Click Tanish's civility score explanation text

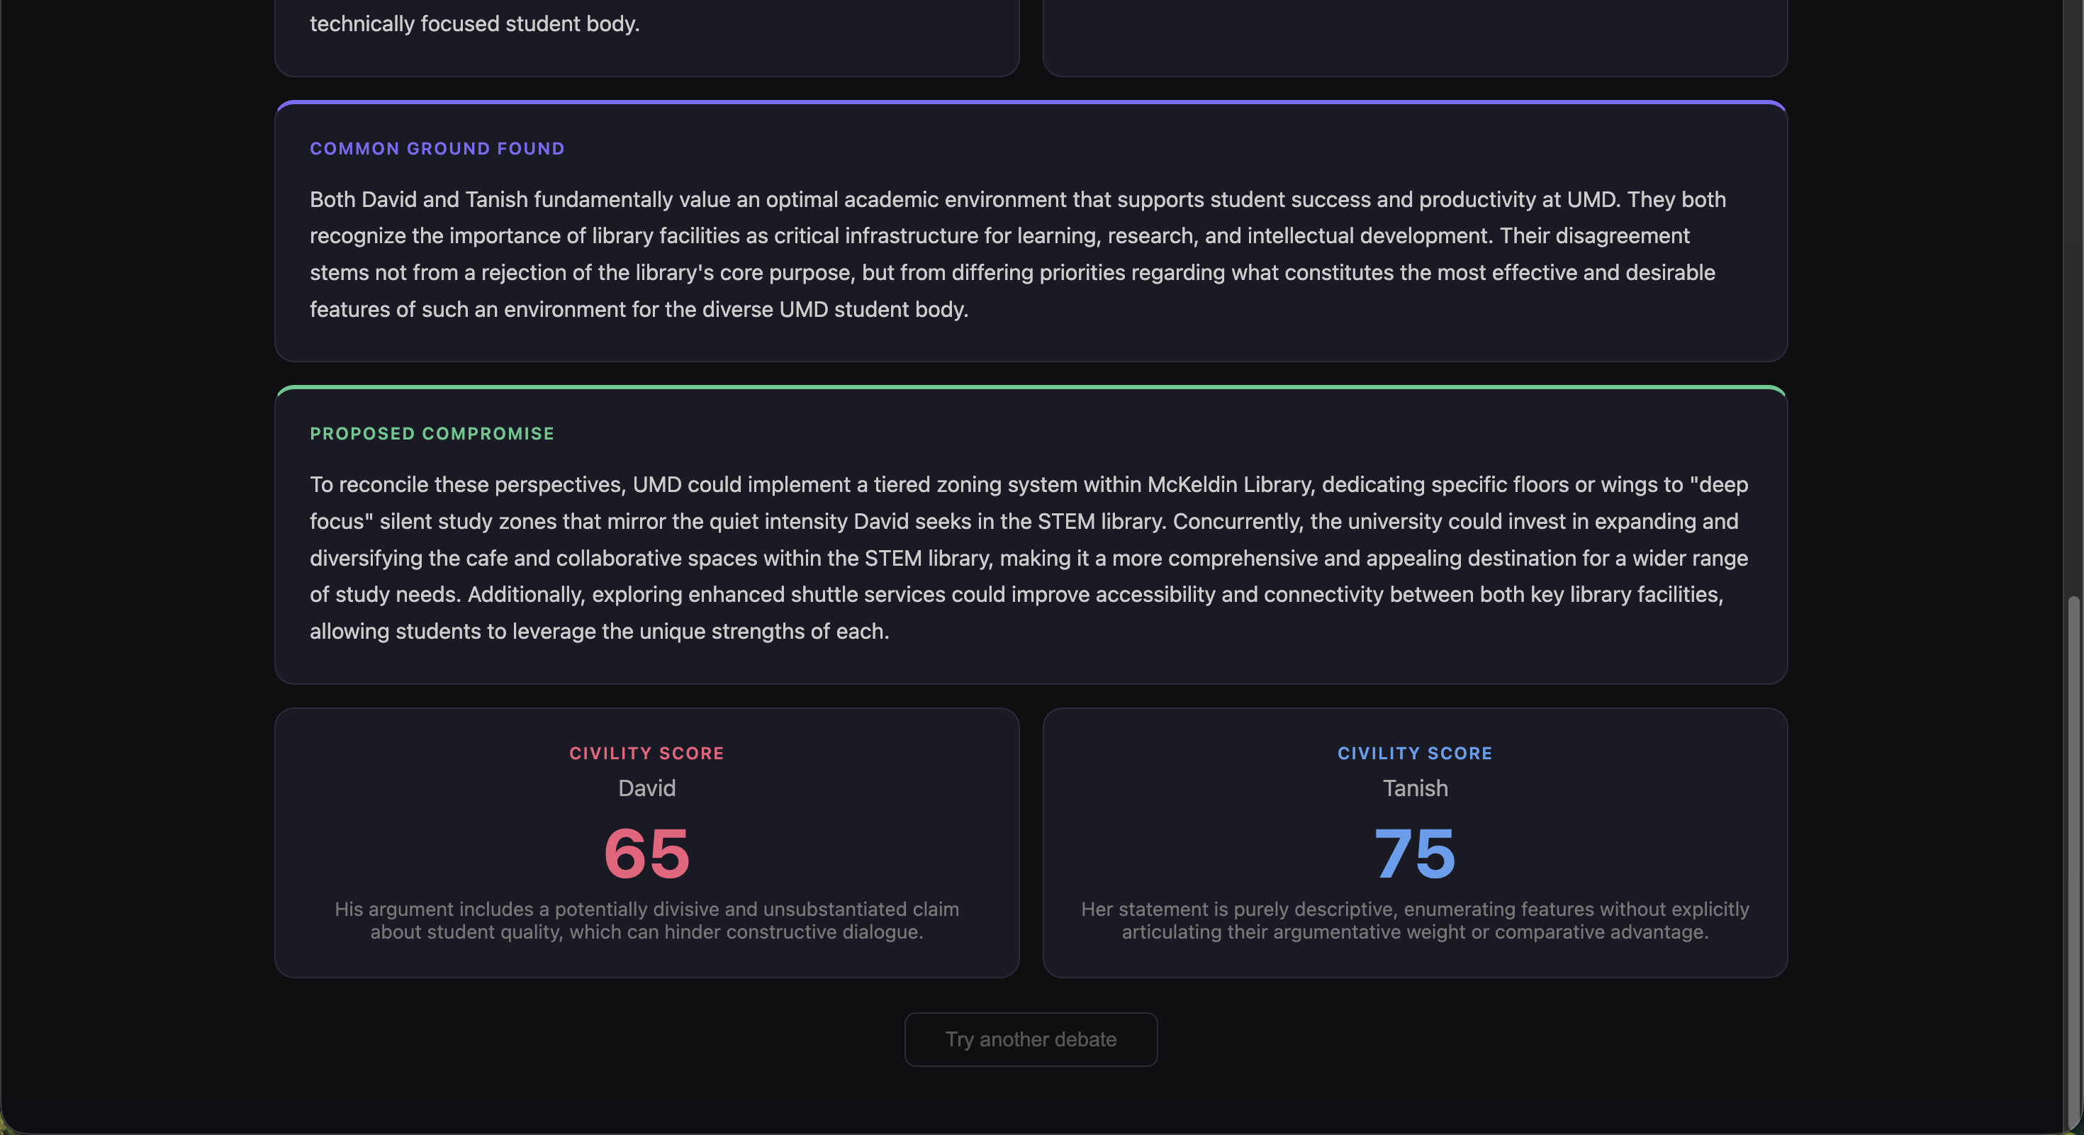pos(1414,921)
